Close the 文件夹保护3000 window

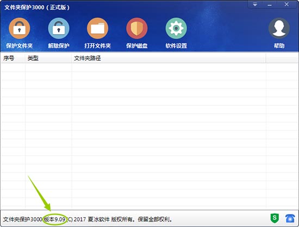(x=286, y=4)
